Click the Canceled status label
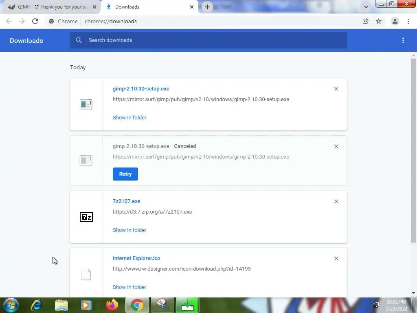This screenshot has height=313, width=417. (185, 146)
